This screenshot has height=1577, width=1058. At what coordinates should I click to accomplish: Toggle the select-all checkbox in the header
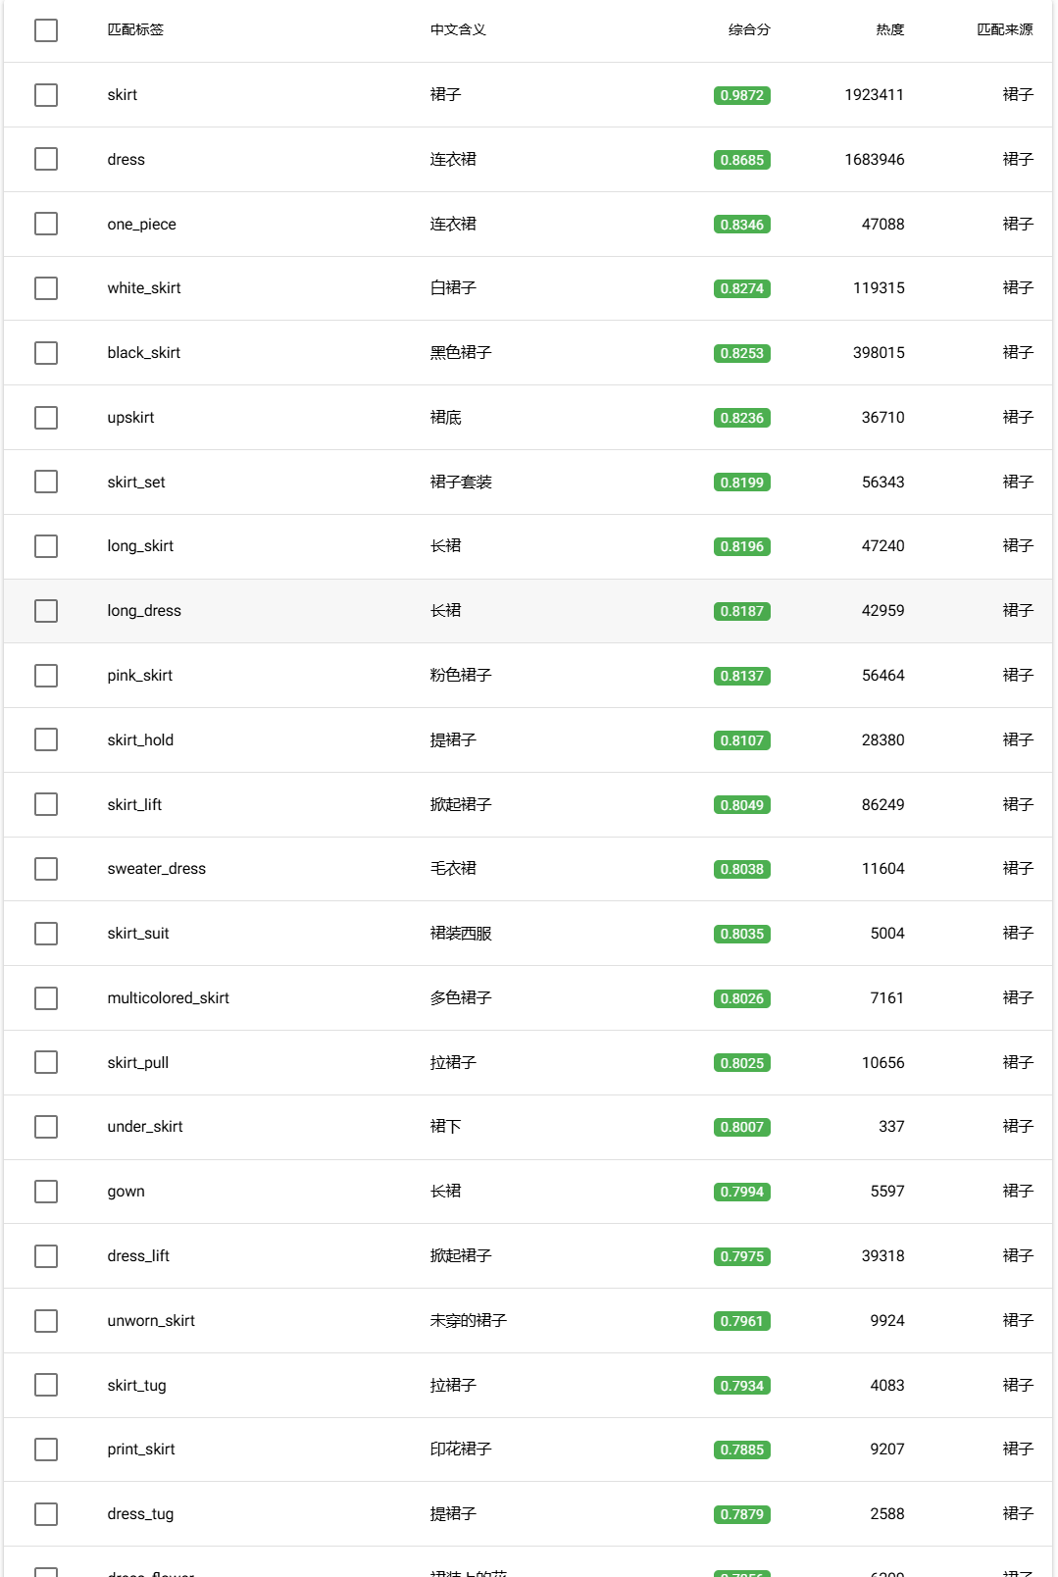(46, 30)
